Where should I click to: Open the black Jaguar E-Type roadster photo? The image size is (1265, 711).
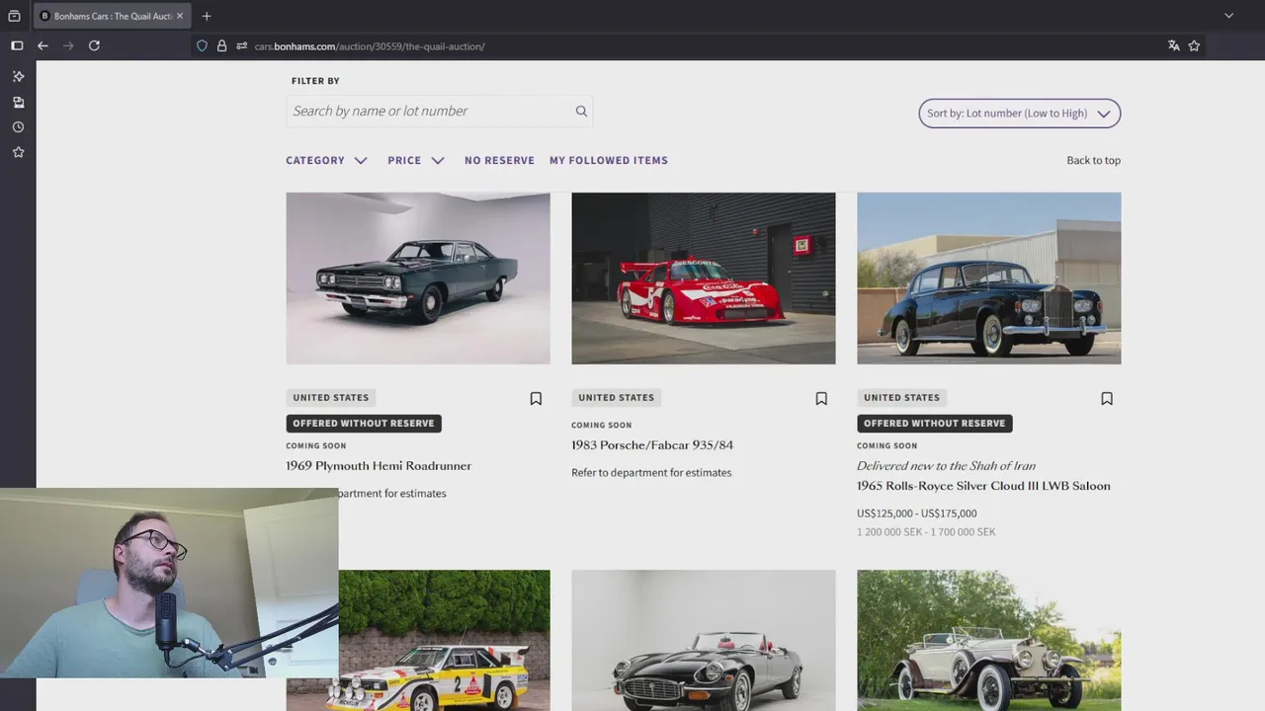(x=704, y=640)
